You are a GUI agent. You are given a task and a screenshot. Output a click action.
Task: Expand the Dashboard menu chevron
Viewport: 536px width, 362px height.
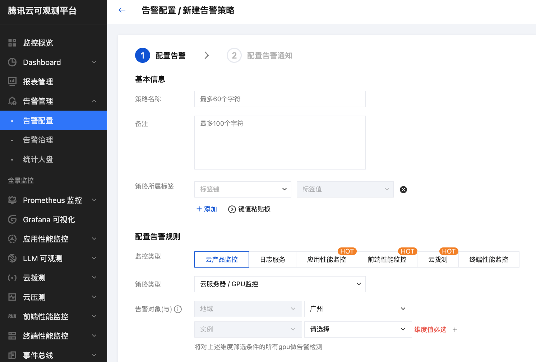94,62
